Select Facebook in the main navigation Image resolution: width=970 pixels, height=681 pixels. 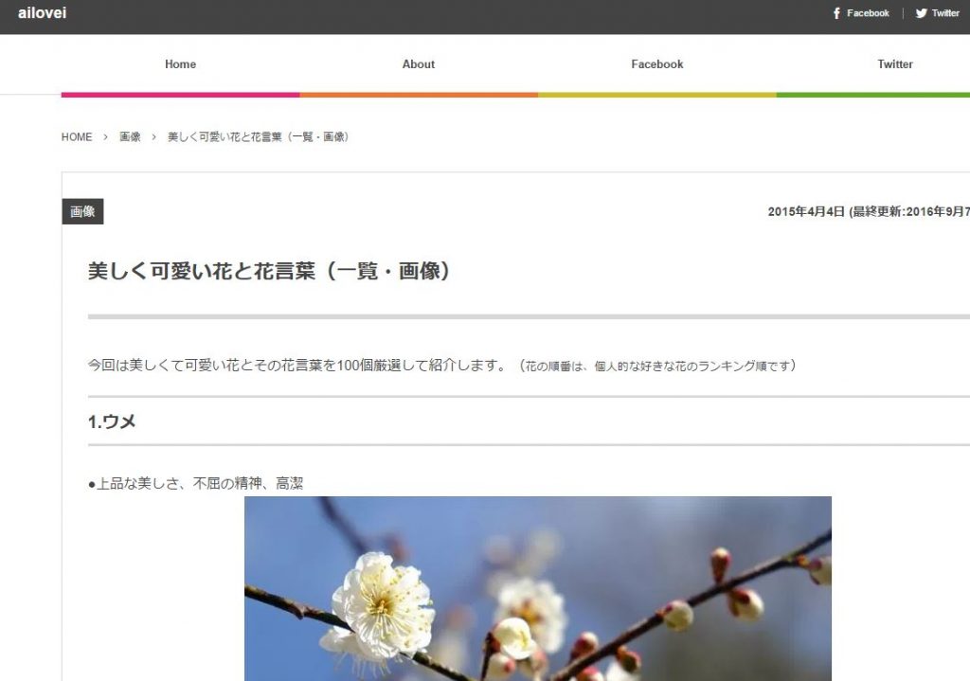[x=657, y=64]
